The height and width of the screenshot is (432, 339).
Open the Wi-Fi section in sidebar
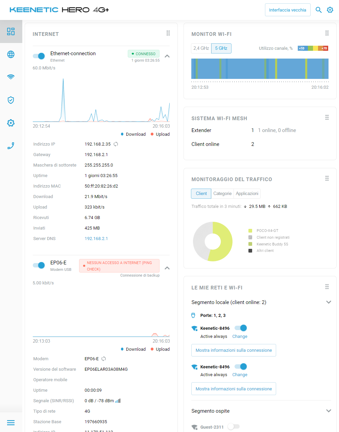(11, 77)
